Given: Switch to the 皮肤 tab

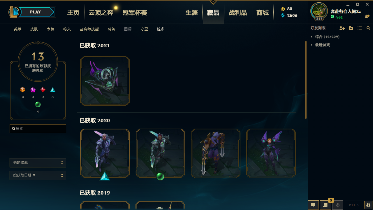Looking at the screenshot, I should click(x=34, y=29).
